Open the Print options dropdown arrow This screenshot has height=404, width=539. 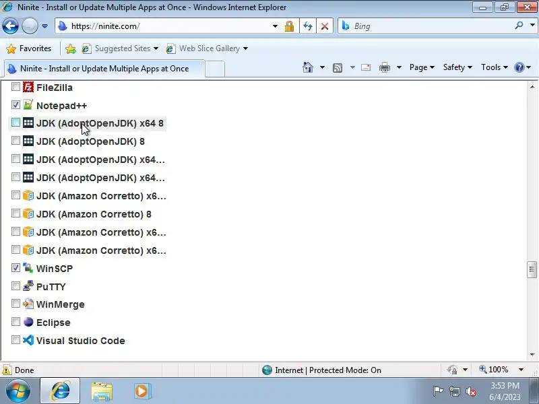pyautogui.click(x=399, y=67)
